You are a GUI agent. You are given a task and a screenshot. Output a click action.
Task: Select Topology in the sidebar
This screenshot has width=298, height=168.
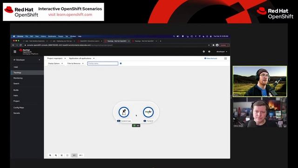(x=27, y=73)
